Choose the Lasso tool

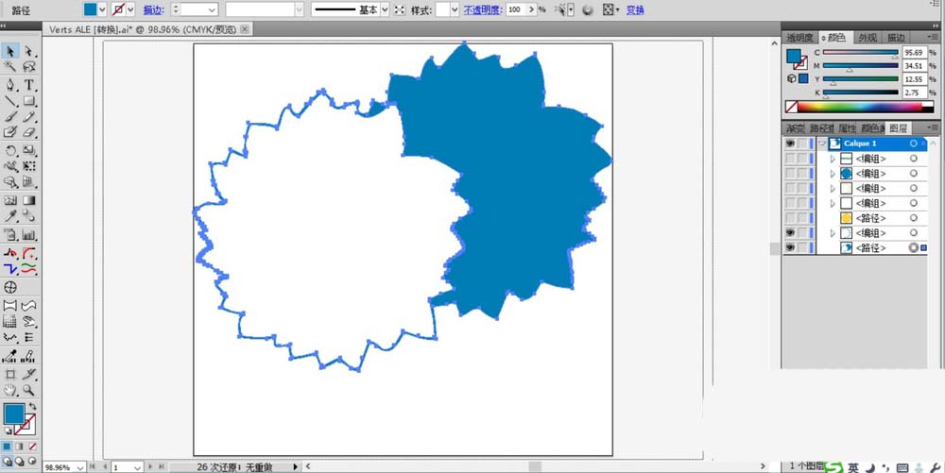28,66
